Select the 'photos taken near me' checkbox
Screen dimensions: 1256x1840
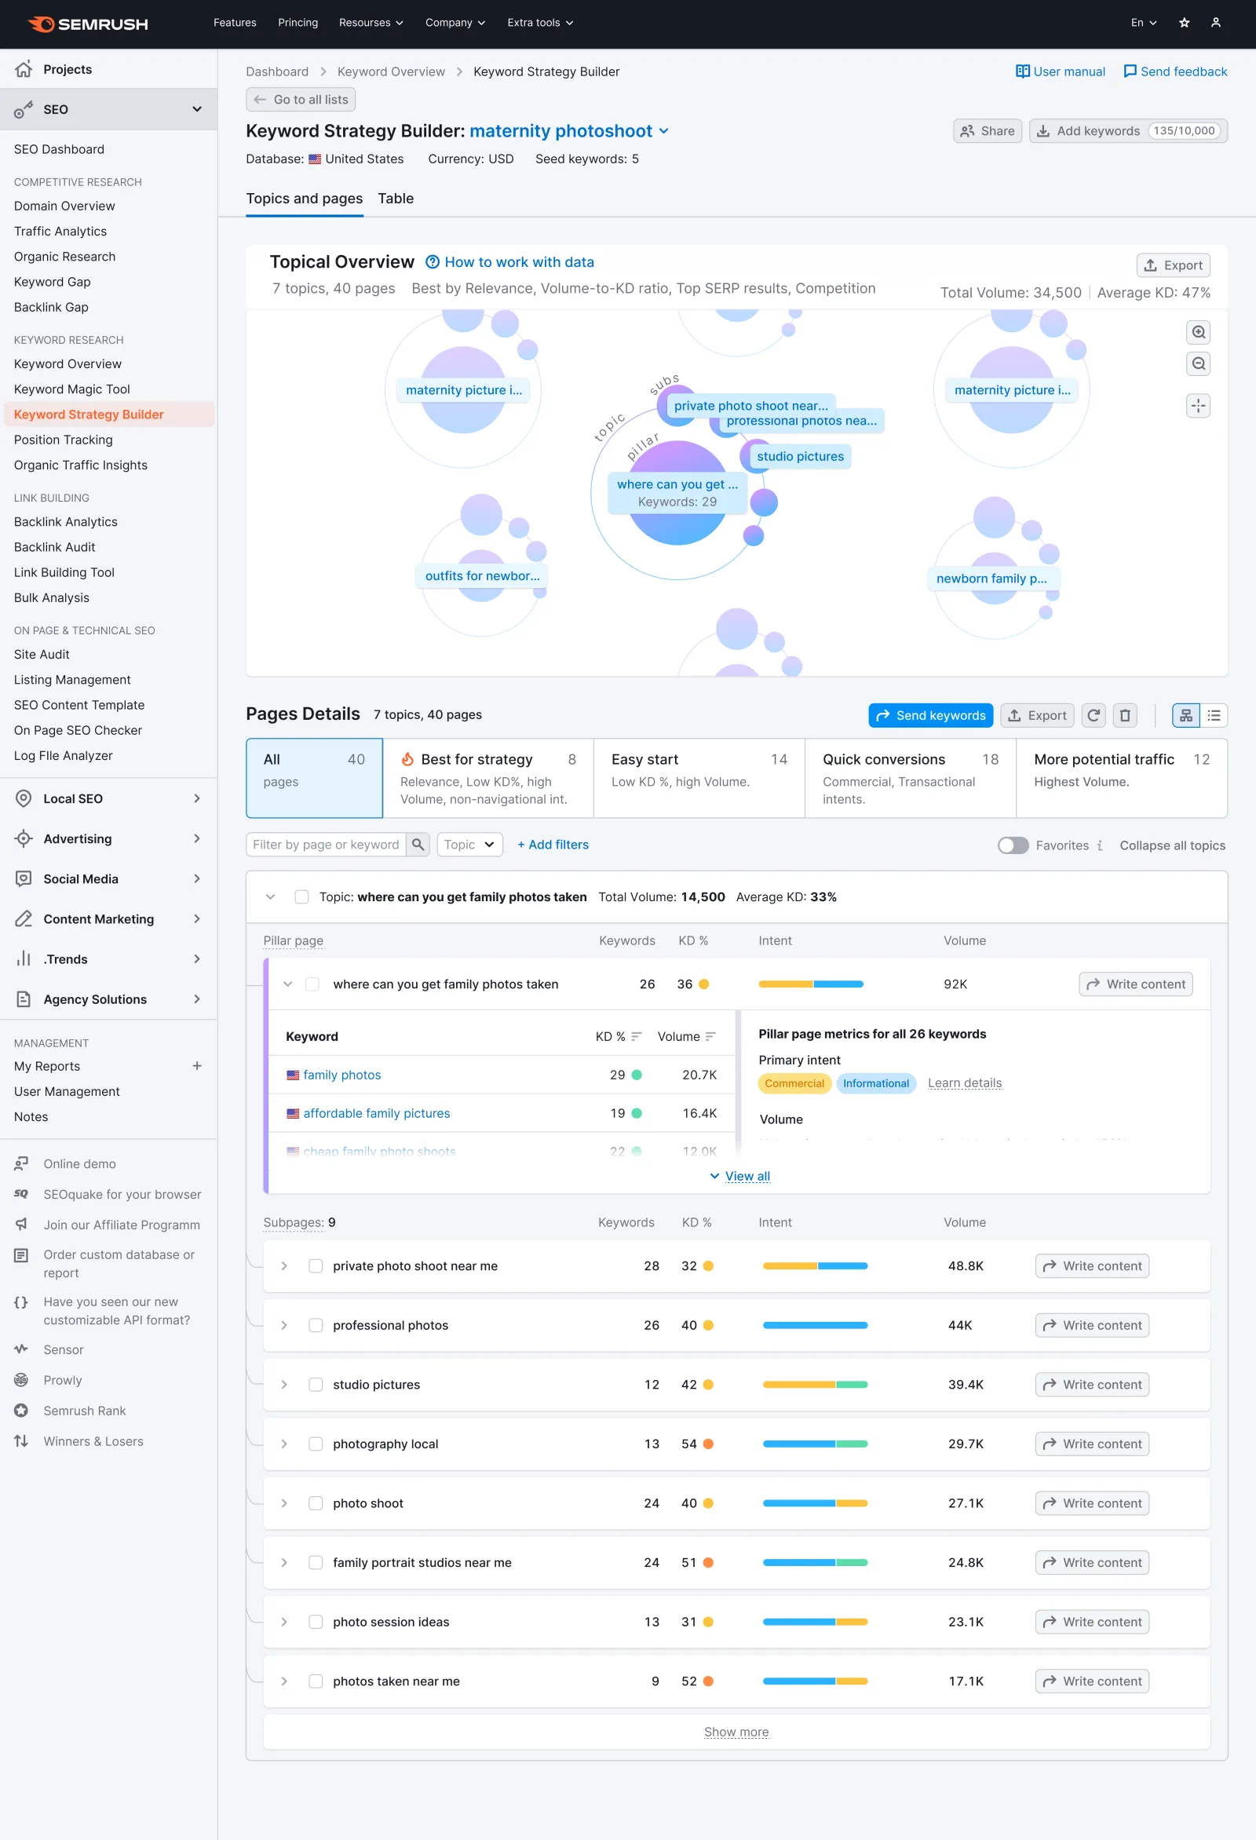coord(316,1681)
